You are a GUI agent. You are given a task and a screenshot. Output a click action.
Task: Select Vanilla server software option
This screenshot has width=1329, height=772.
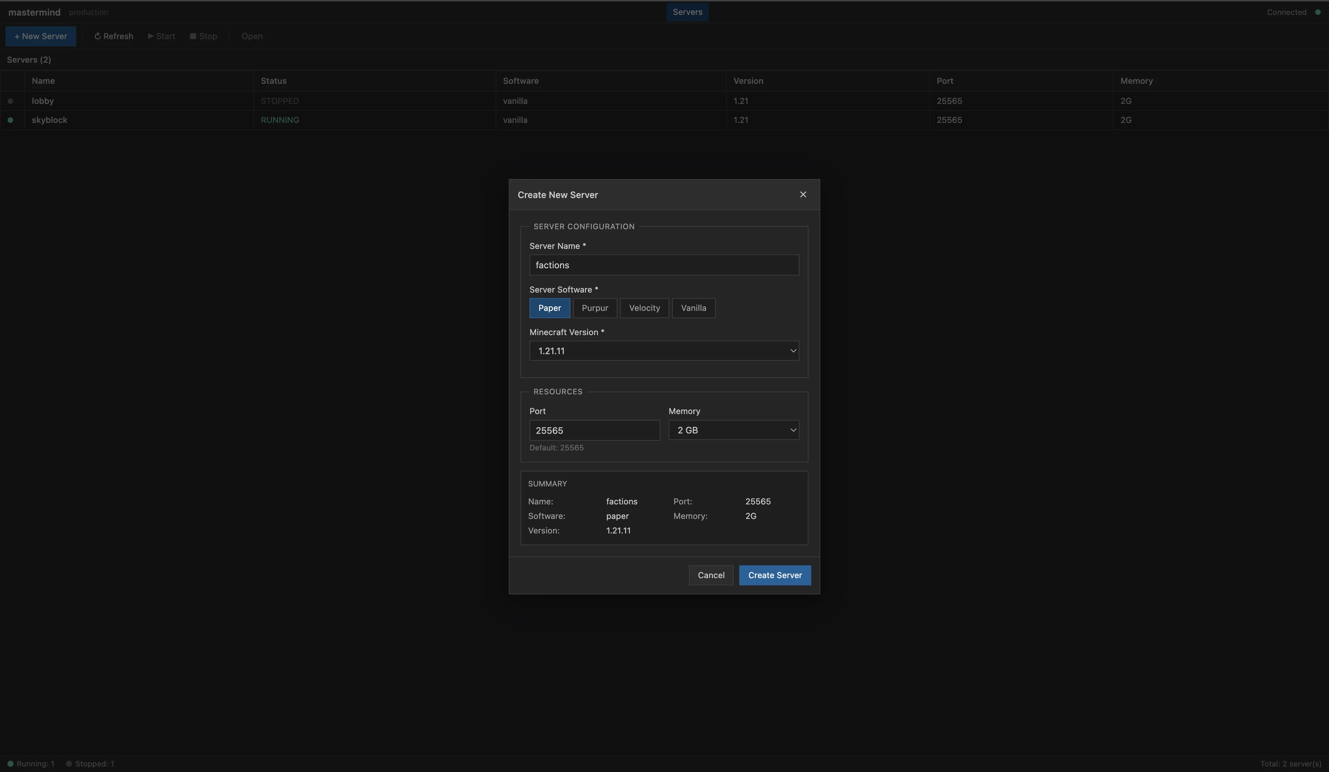(694, 308)
